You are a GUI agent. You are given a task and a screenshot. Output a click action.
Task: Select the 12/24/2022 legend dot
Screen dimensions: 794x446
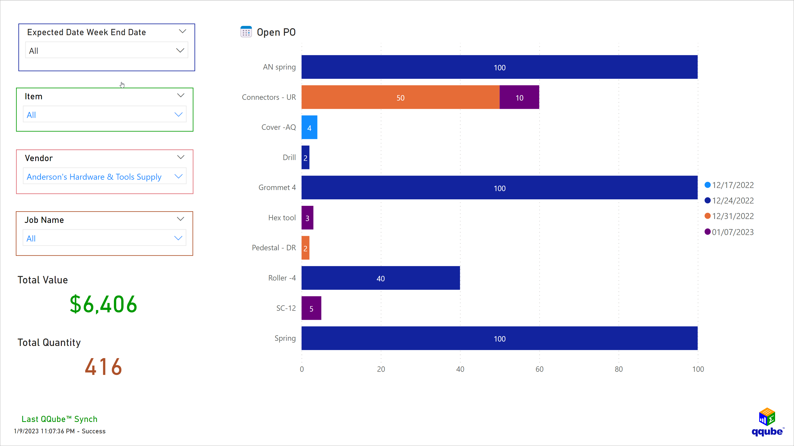coord(708,201)
